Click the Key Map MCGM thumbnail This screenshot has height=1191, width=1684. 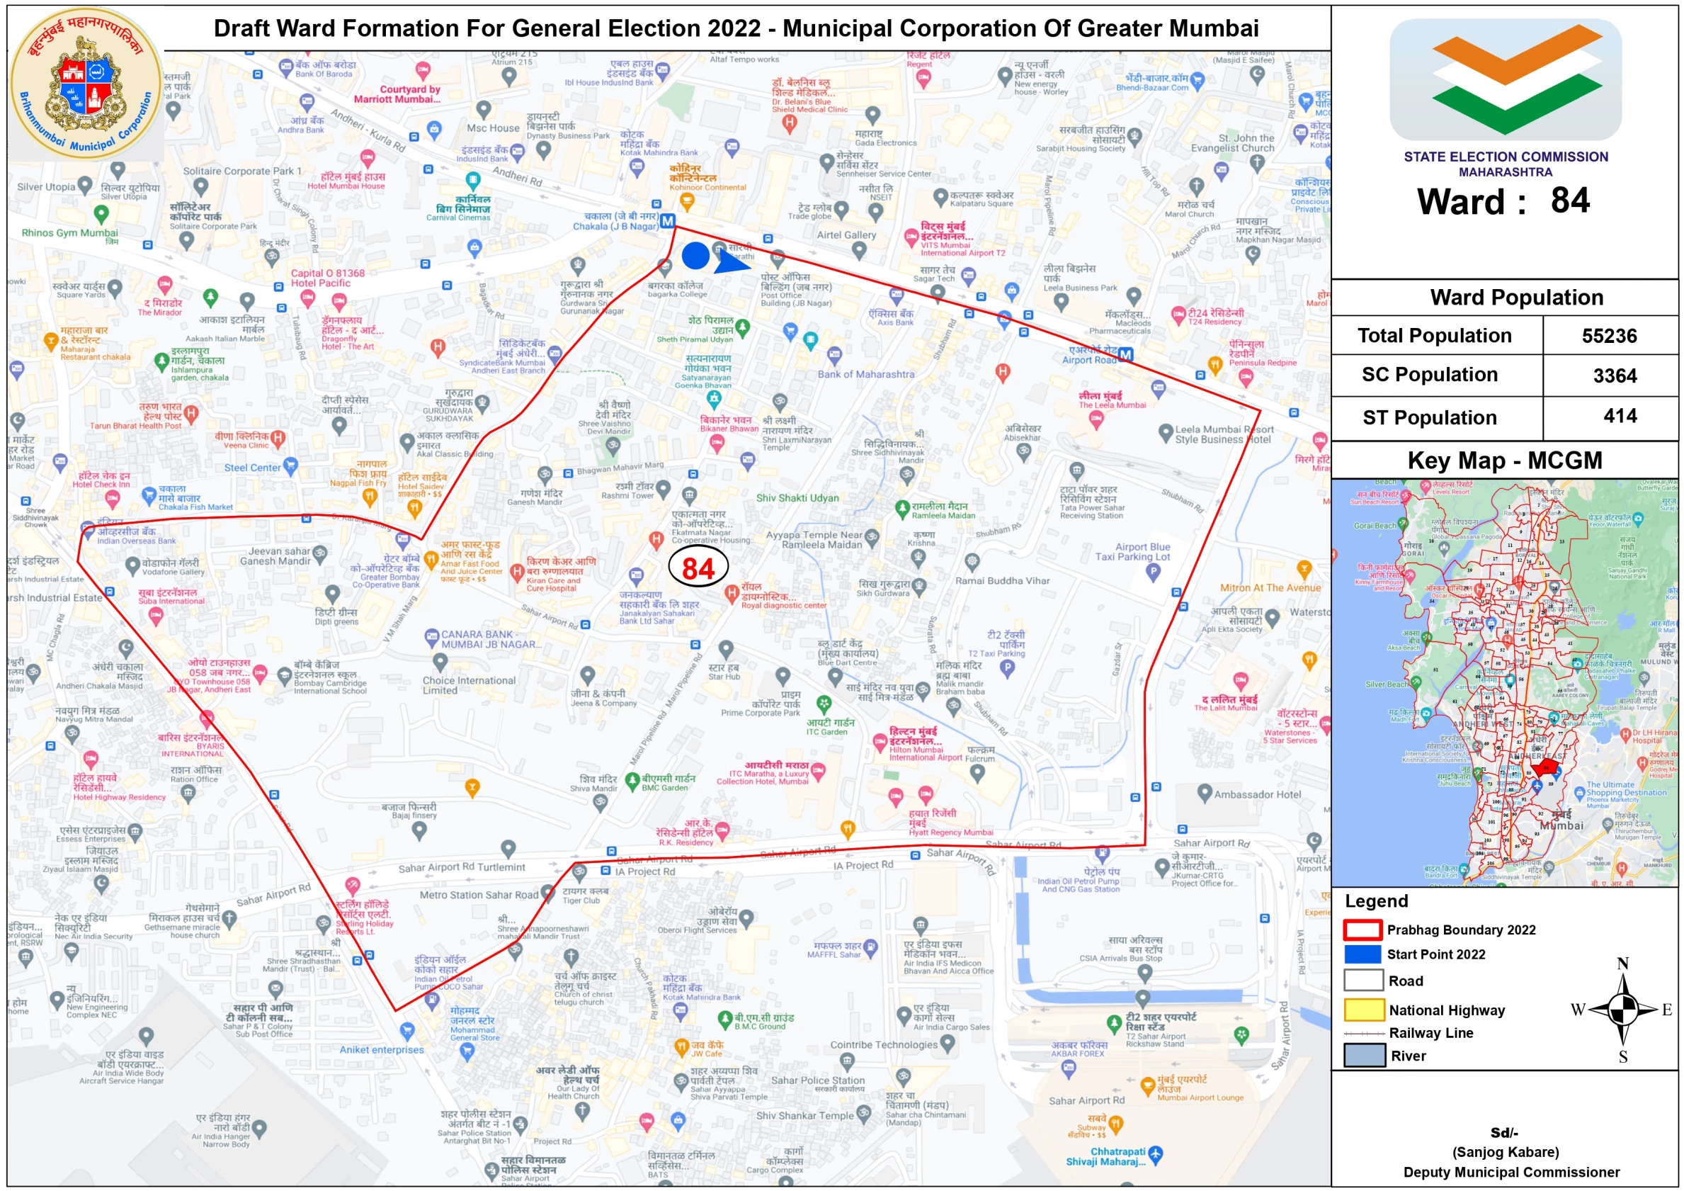click(x=1503, y=682)
